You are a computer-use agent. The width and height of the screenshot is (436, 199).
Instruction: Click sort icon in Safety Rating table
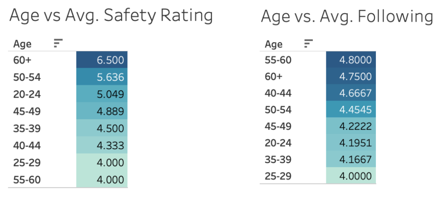58,43
